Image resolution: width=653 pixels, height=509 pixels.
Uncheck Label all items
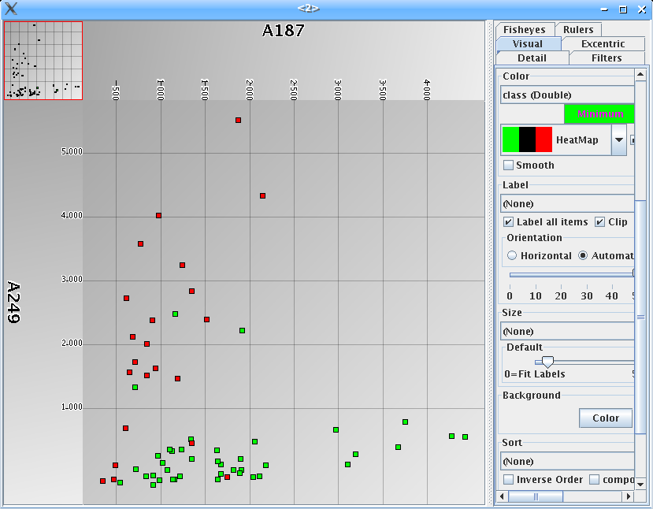tap(508, 222)
